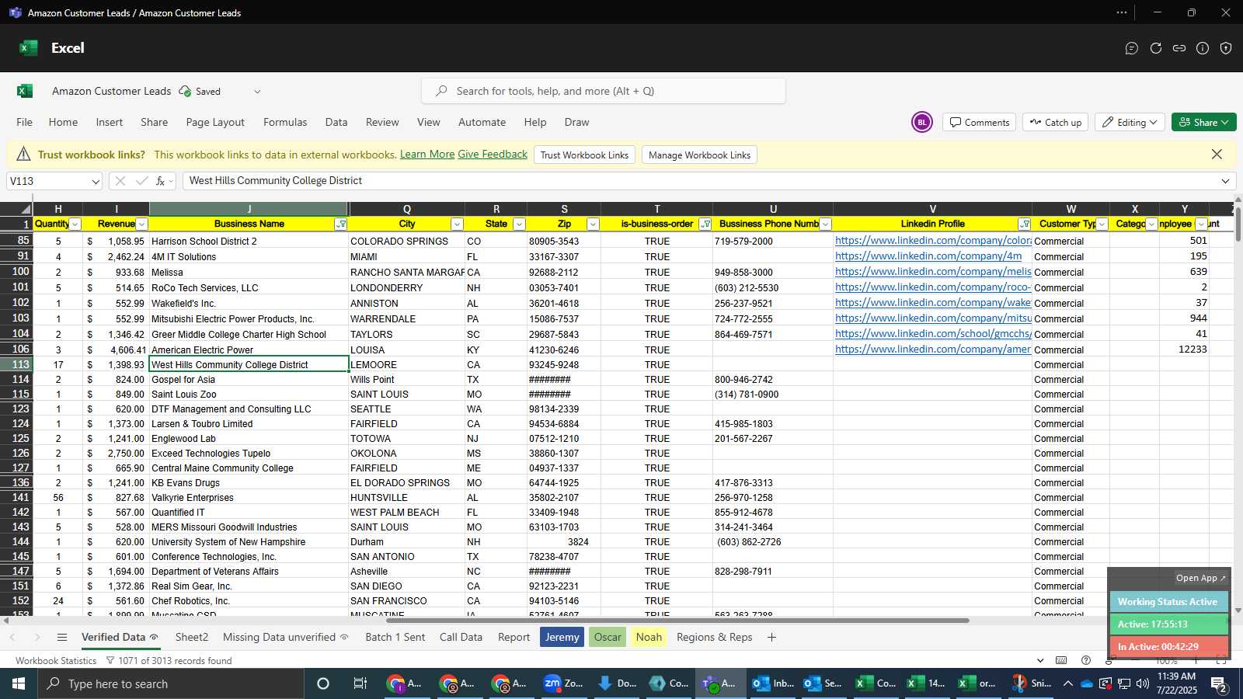Click the Learn More link

tap(427, 155)
